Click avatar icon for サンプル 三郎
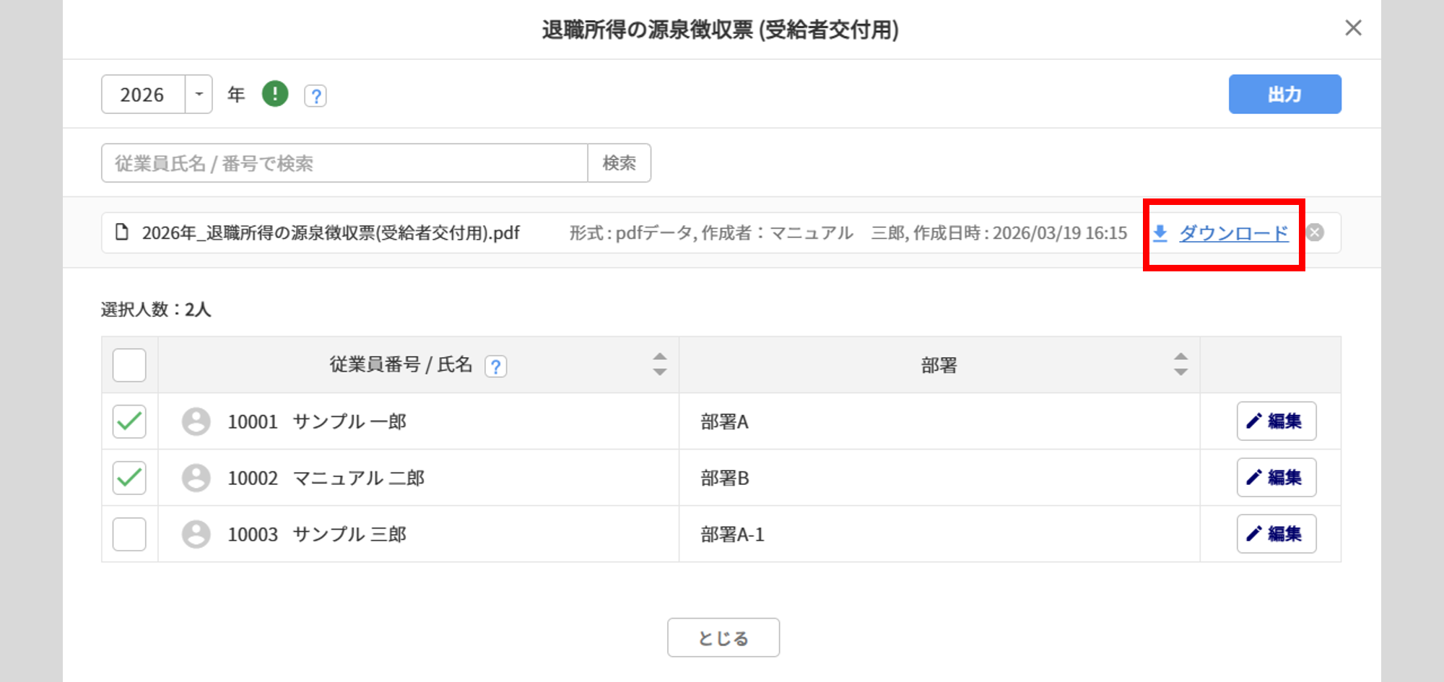Image resolution: width=1444 pixels, height=682 pixels. point(196,534)
